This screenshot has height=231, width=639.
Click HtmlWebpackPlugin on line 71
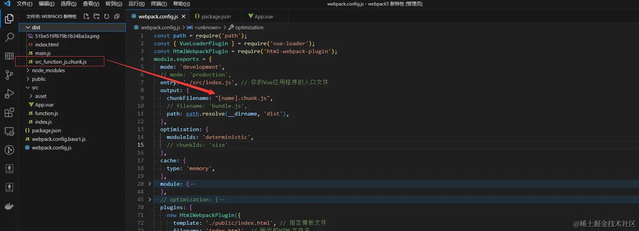[x=207, y=215]
